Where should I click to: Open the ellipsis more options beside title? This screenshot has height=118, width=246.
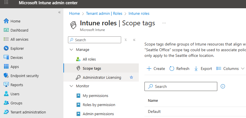(164, 23)
